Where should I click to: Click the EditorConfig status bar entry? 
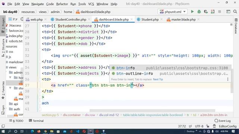click(227, 126)
